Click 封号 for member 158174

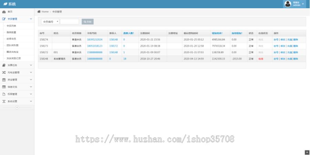[276, 39]
